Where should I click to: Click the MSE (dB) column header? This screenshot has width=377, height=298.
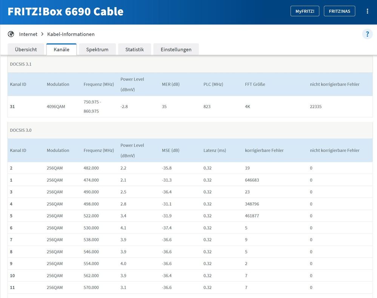(171, 150)
